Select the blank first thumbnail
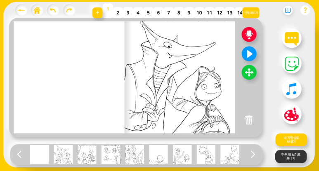Viewport: 319px width, 171px height. tap(39, 155)
